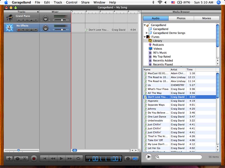Switch to the Photos tab

[x=181, y=18]
